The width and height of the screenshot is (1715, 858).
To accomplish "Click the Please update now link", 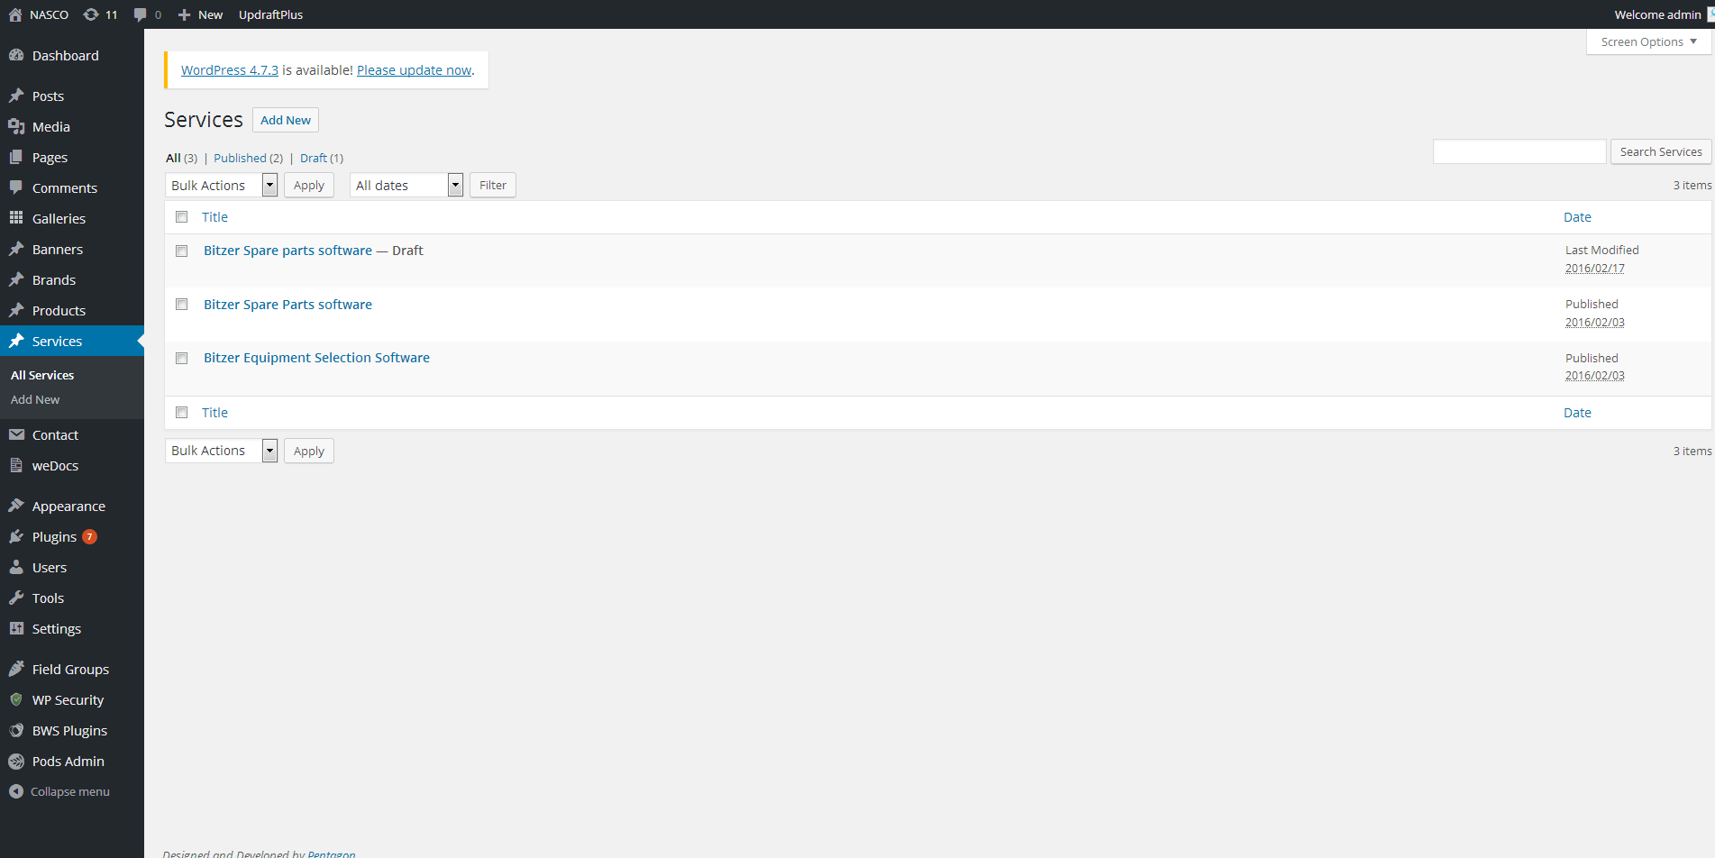I will 413,69.
